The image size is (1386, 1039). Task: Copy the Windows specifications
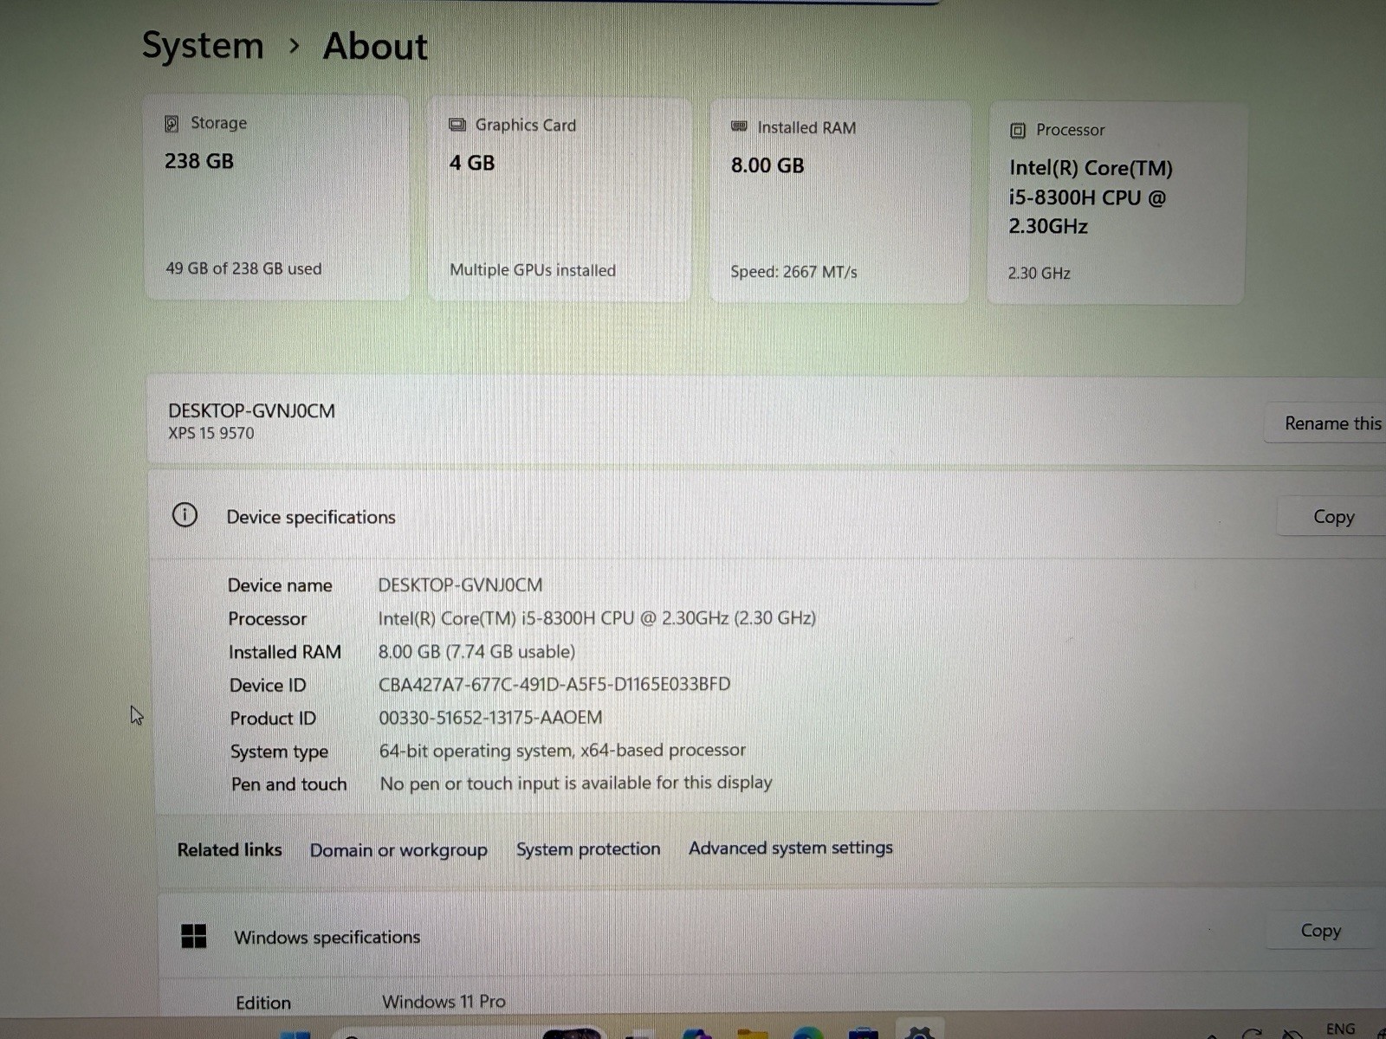[x=1321, y=931]
